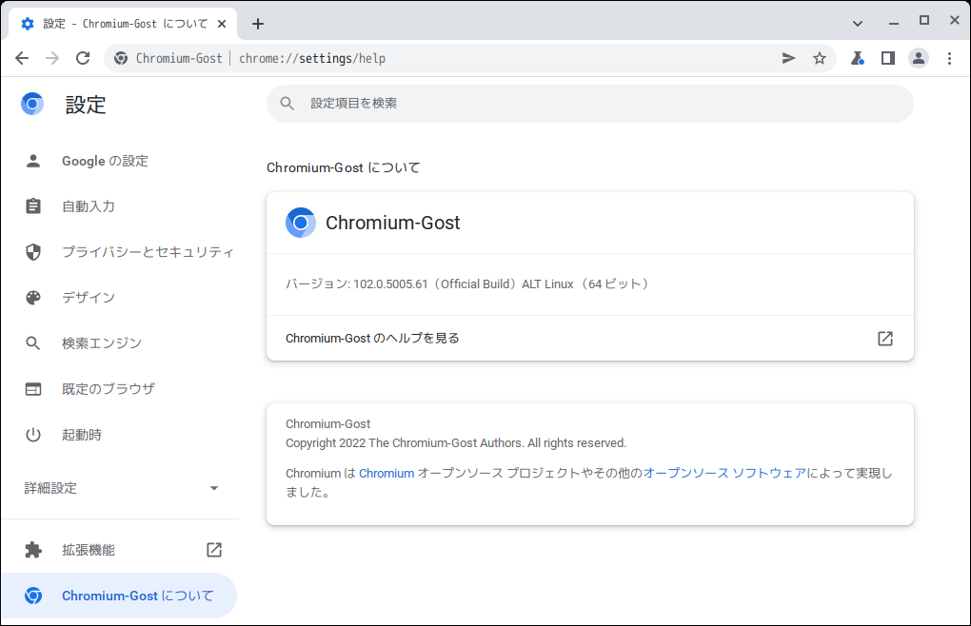
Task: Click the magnifier icon in settings search
Action: (x=287, y=104)
